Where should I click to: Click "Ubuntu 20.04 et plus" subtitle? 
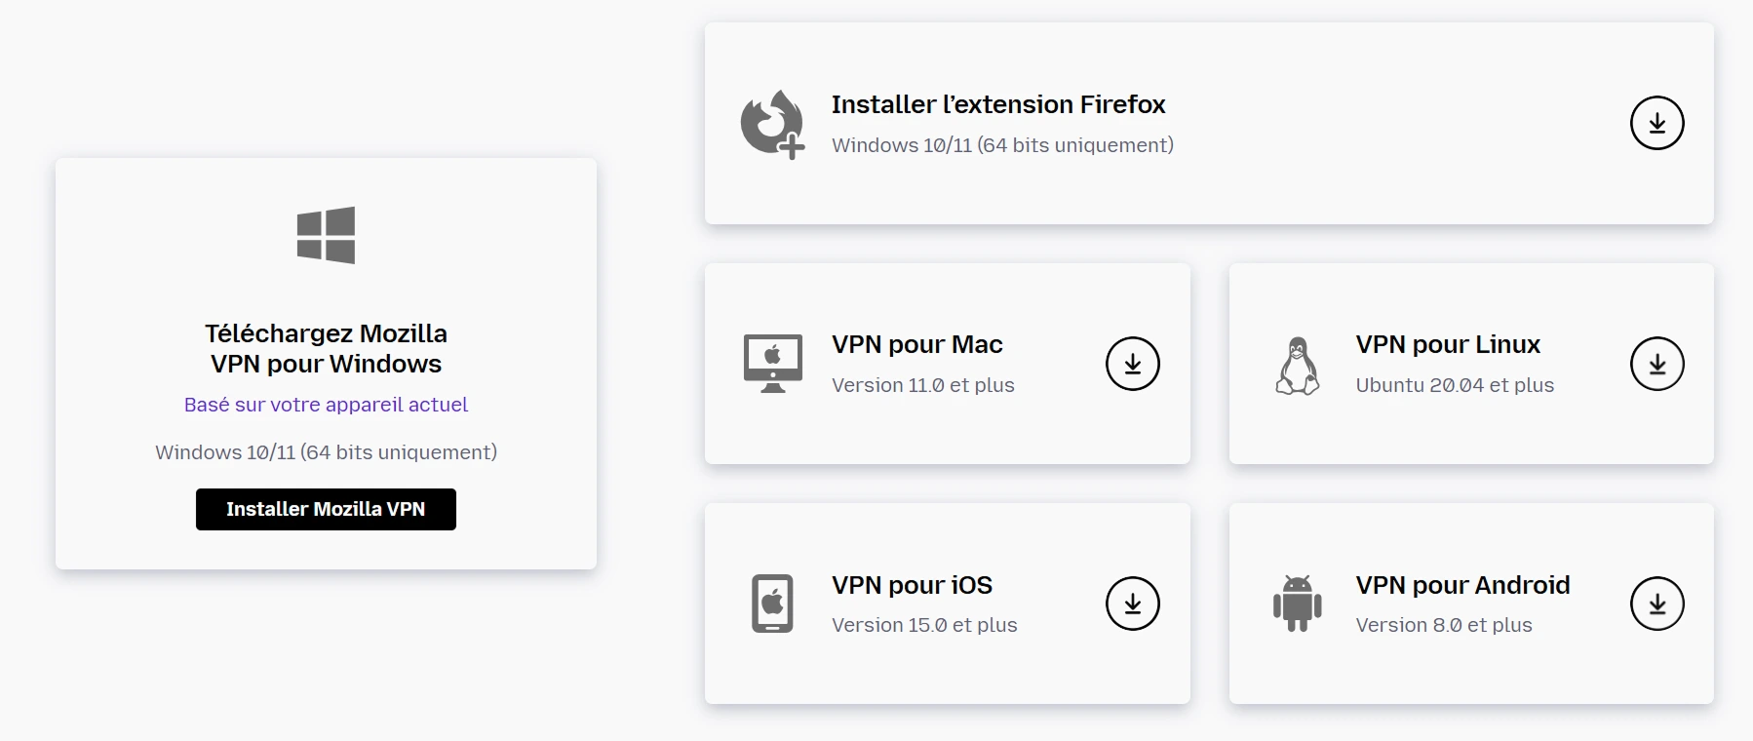tap(1454, 385)
